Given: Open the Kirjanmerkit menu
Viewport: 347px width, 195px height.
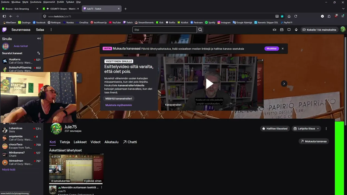Looking at the screenshot, I should coord(49,2).
